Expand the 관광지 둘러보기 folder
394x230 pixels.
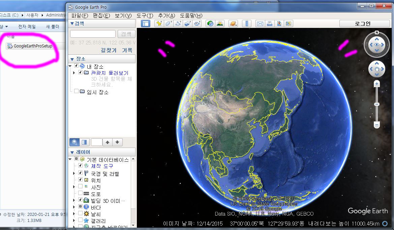(x=74, y=73)
